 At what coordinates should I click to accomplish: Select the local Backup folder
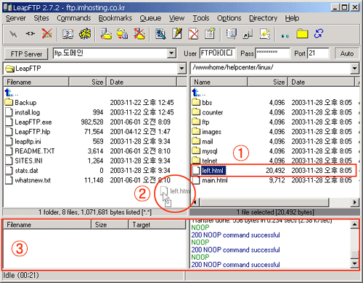(20, 102)
